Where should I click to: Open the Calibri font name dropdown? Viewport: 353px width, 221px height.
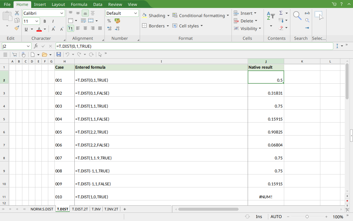pos(62,13)
